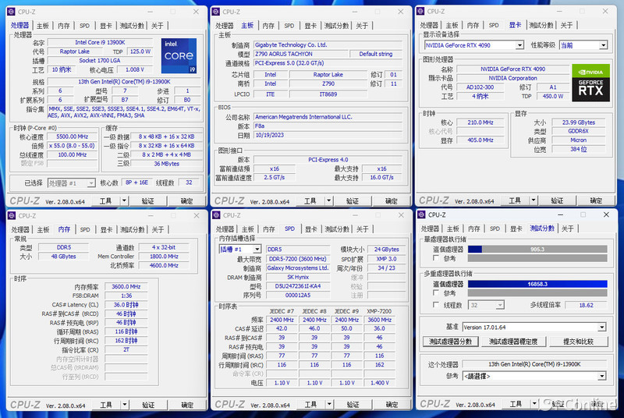Select the 核心速度 5500.00 MHz value
This screenshot has width=624, height=418.
click(x=72, y=136)
